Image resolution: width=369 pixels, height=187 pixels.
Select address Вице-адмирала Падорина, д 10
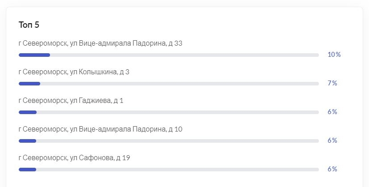point(101,129)
